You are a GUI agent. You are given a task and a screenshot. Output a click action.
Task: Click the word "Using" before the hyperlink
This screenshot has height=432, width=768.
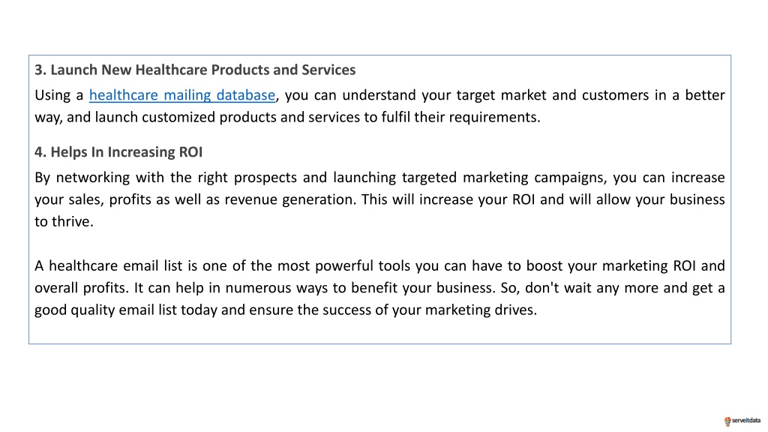click(52, 95)
